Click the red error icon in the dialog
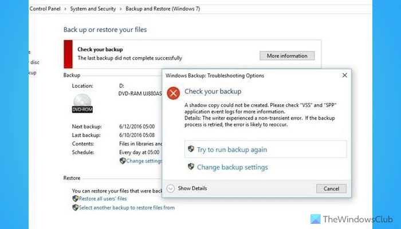Viewport: 401px width, 229px height. (174, 93)
